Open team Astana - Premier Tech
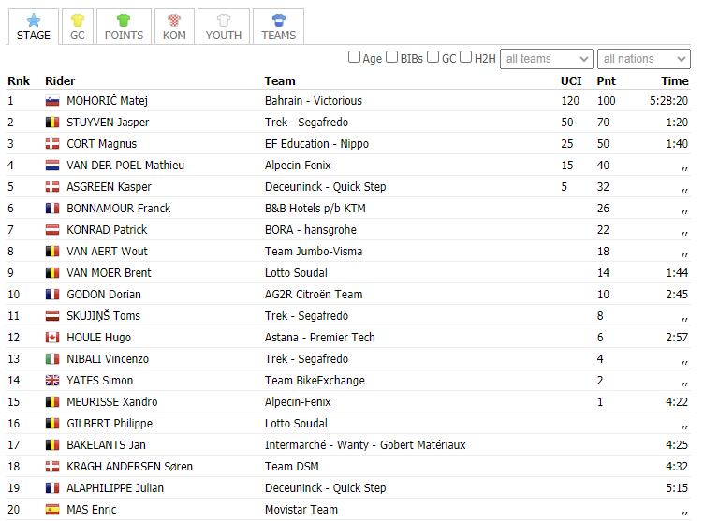Viewport: 704px width, 521px height. (319, 338)
